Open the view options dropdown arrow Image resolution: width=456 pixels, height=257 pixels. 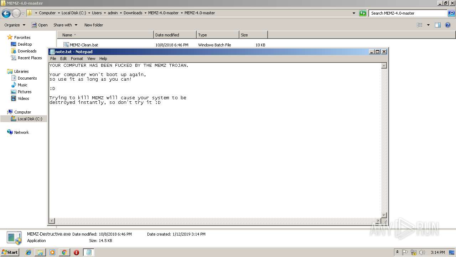(x=428, y=25)
